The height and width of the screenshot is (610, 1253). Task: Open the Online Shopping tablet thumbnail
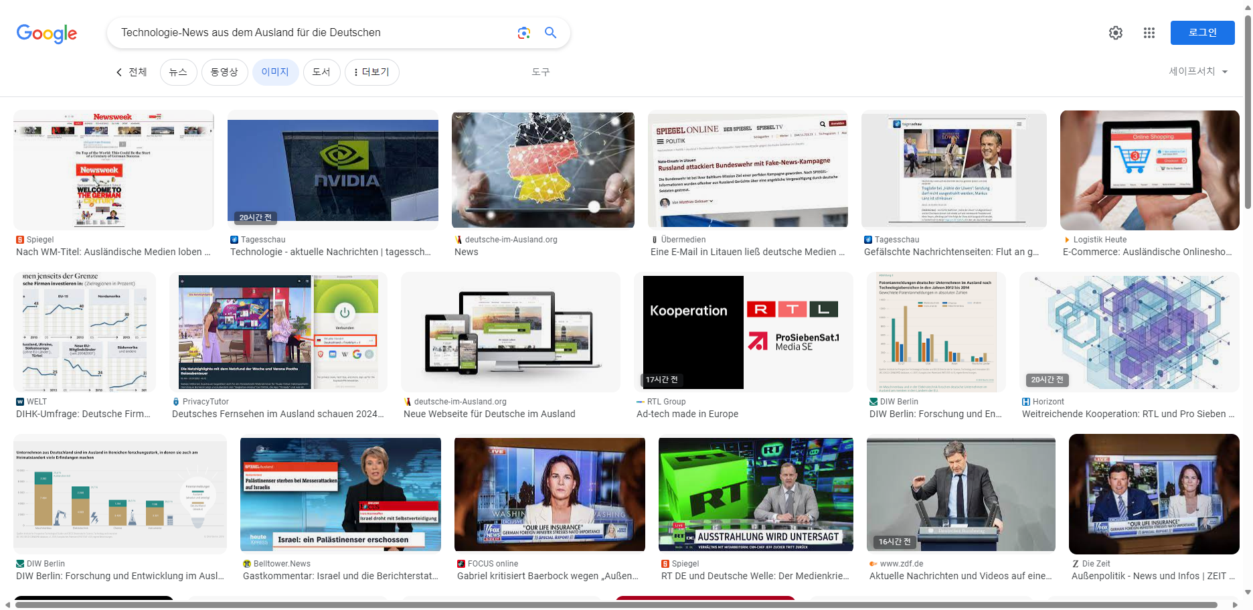[x=1150, y=170]
